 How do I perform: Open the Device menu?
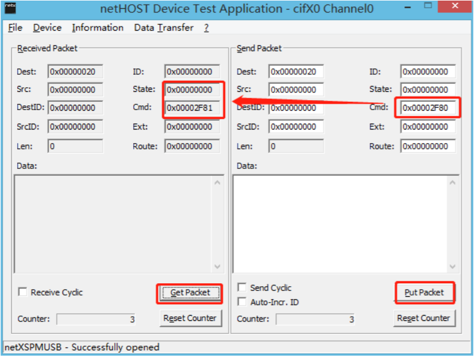[47, 28]
